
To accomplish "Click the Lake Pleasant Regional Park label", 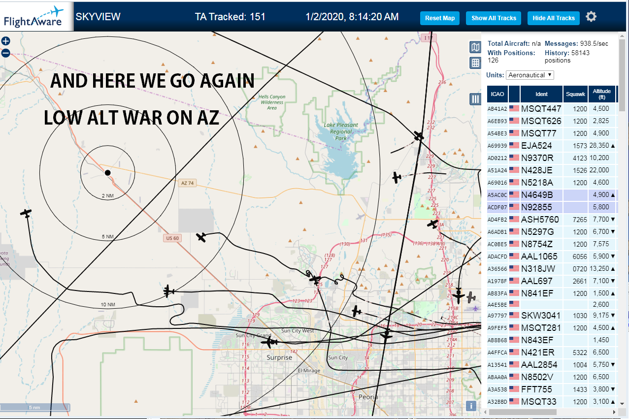I will tap(341, 131).
